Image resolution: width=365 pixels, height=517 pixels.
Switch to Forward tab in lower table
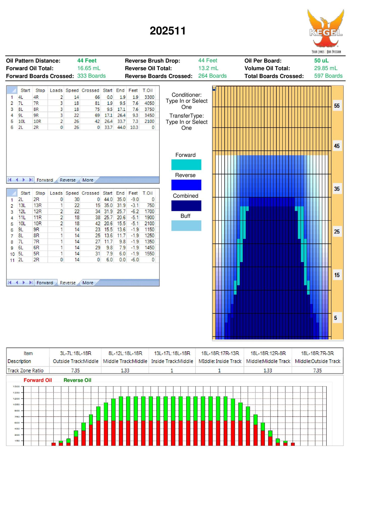(45, 283)
